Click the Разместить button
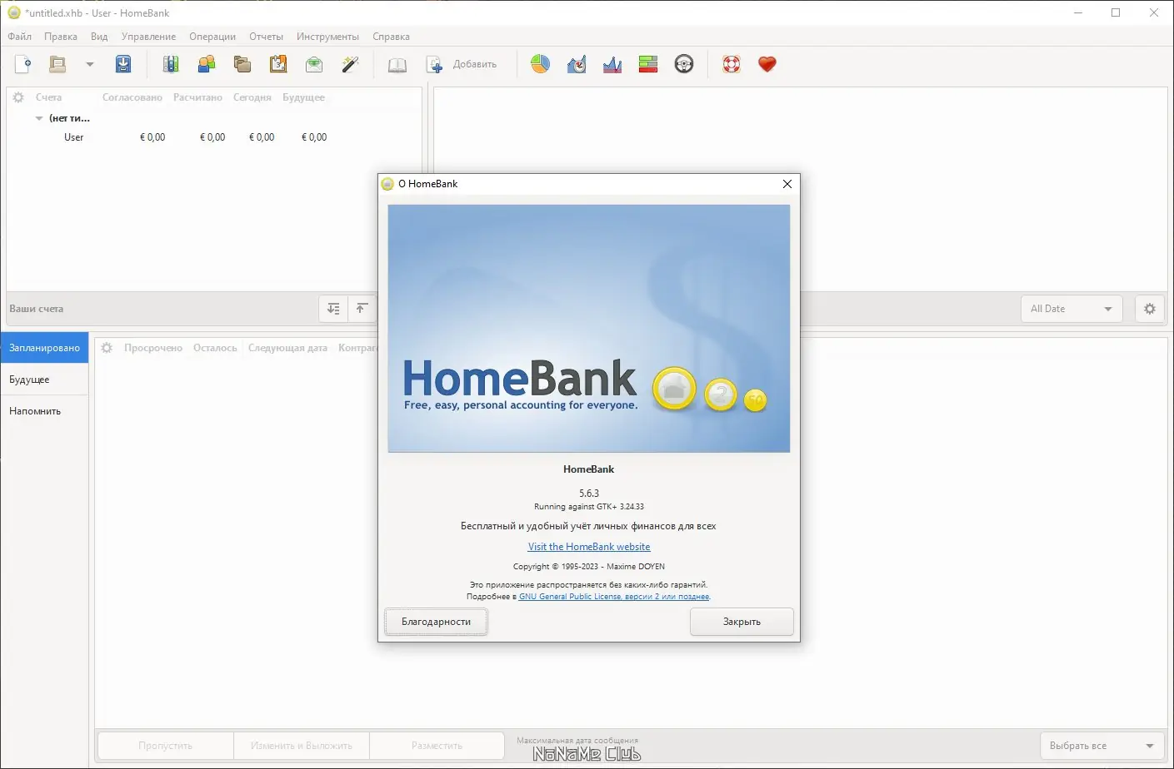This screenshot has height=769, width=1174. tap(437, 746)
